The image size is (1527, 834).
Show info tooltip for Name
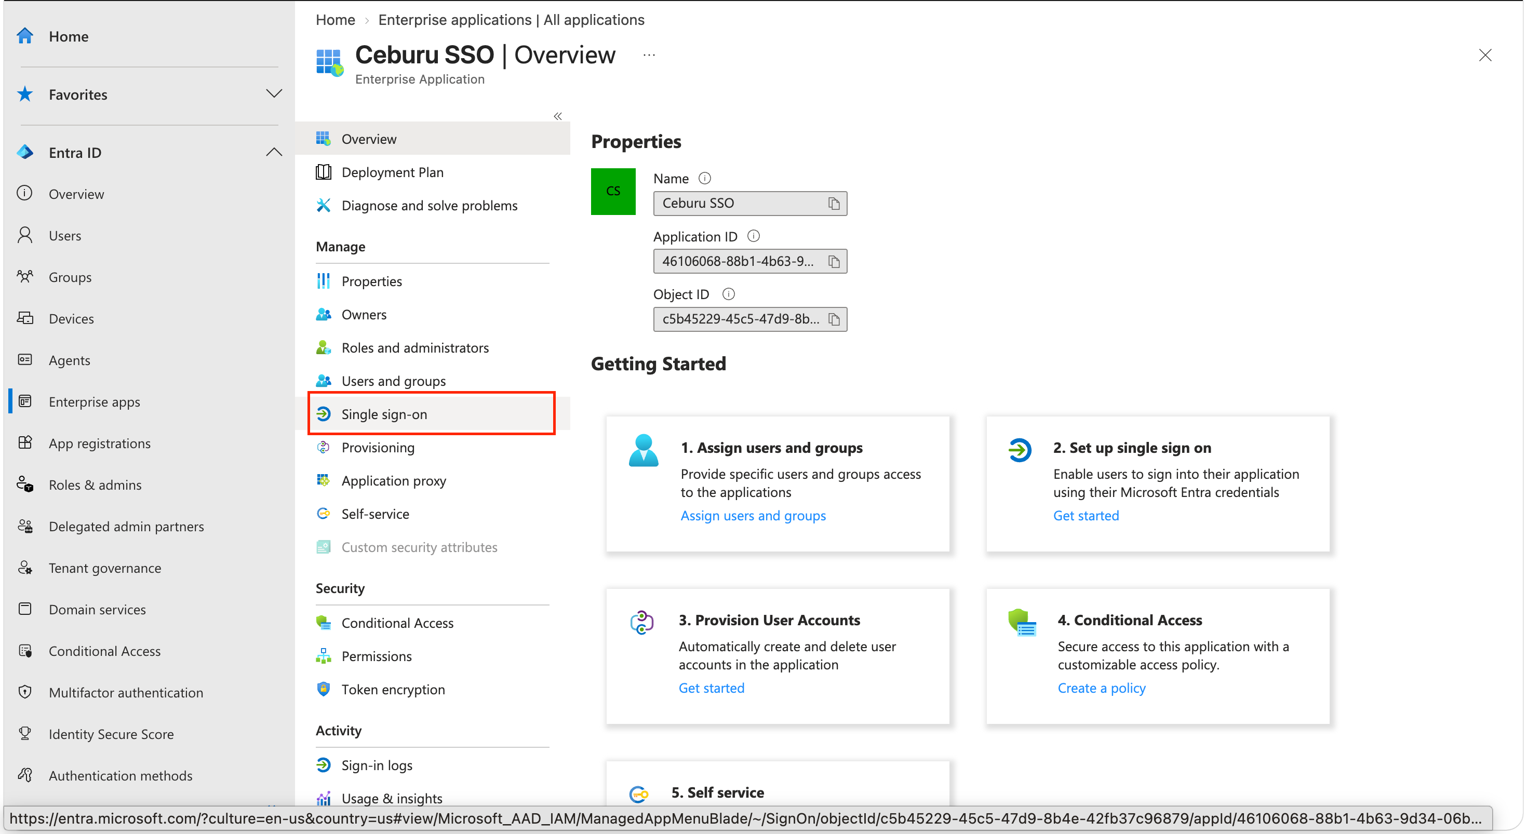[704, 178]
